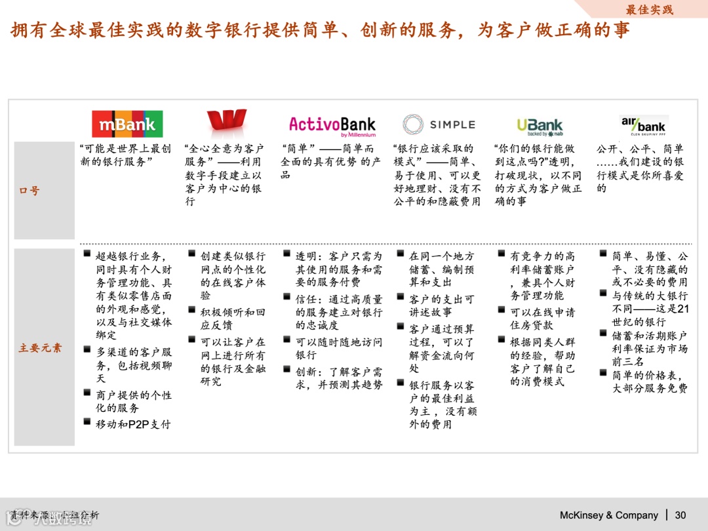Click McKinsey & Company footer text
The image size is (708, 531).
coord(608,515)
